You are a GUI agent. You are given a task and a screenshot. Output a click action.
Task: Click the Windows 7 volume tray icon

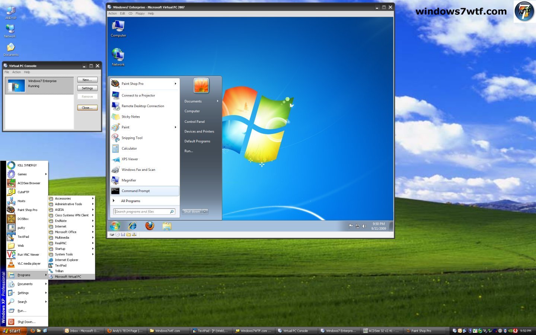point(364,226)
